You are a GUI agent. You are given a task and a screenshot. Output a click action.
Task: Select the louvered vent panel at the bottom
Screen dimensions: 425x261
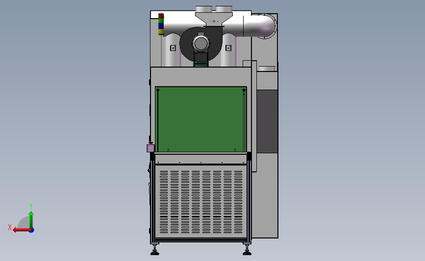pyautogui.click(x=201, y=202)
